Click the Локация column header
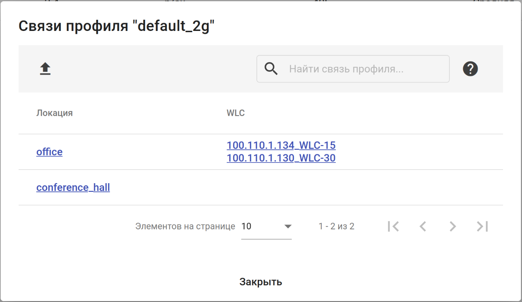Screen dimensions: 522x302 point(55,113)
